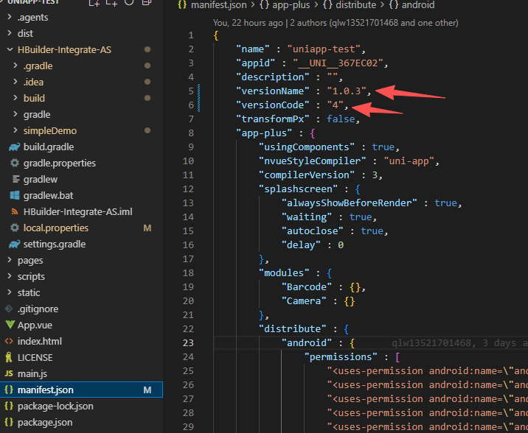Viewport: 528px width, 433px height.
Task: Expand the static folder
Action: (x=10, y=292)
